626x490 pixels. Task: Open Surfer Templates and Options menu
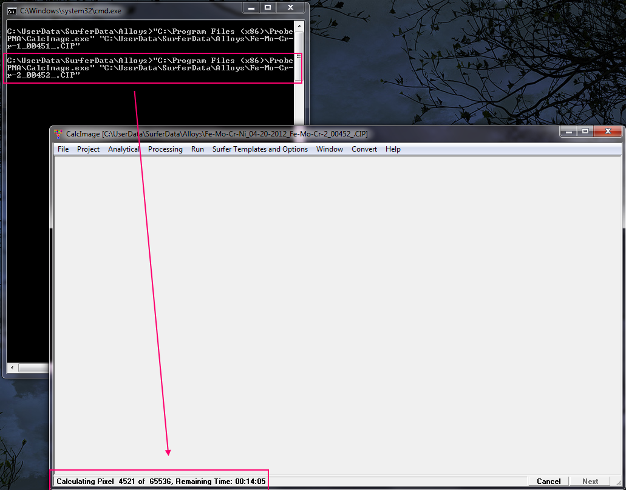[260, 149]
